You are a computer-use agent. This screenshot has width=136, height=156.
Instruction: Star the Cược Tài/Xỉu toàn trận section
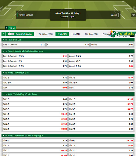6,73
